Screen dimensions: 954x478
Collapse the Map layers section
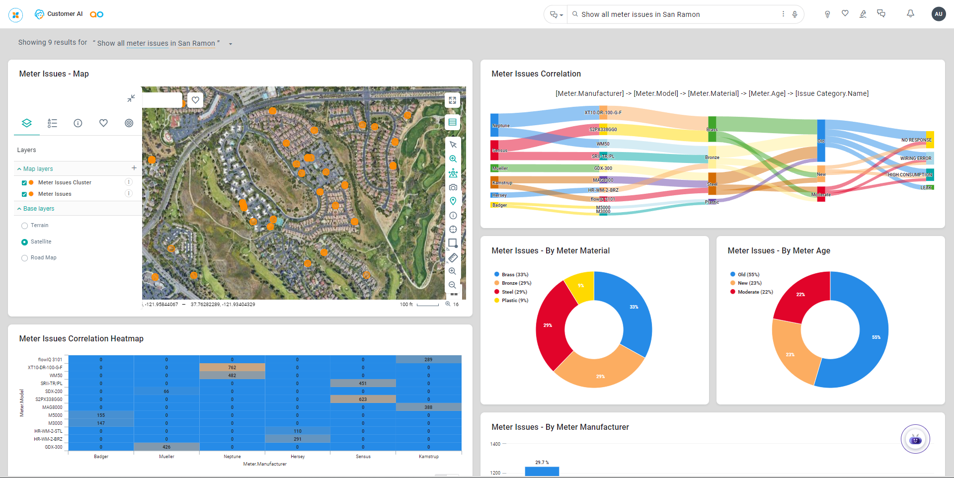tap(19, 169)
